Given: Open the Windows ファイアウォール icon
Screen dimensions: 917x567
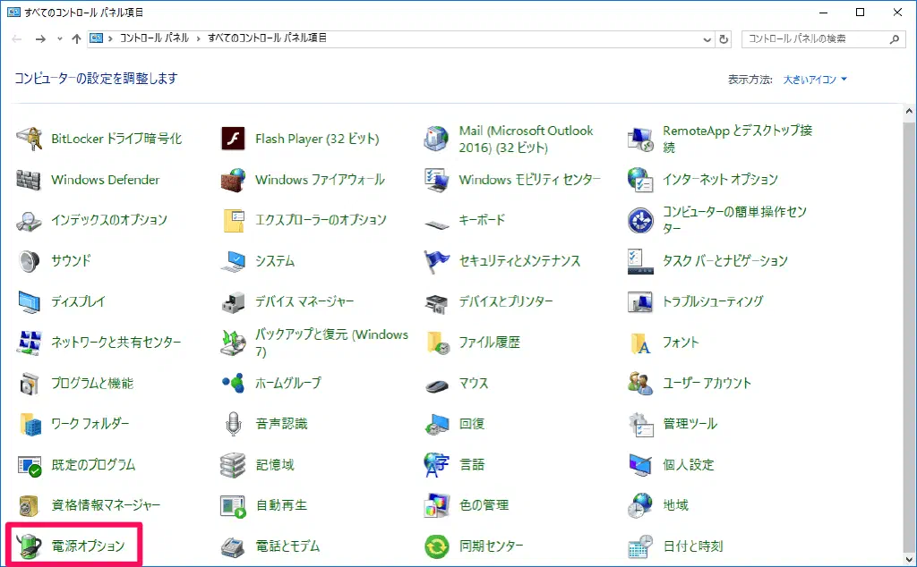Looking at the screenshot, I should [233, 180].
